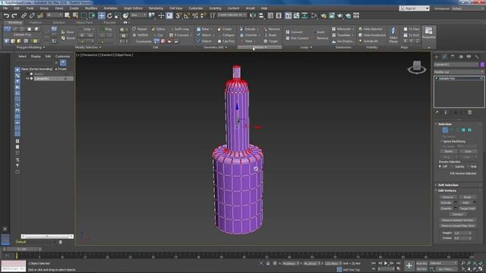Click the Unhide All button
Viewport: 486px width, 273px height.
coord(368,41)
